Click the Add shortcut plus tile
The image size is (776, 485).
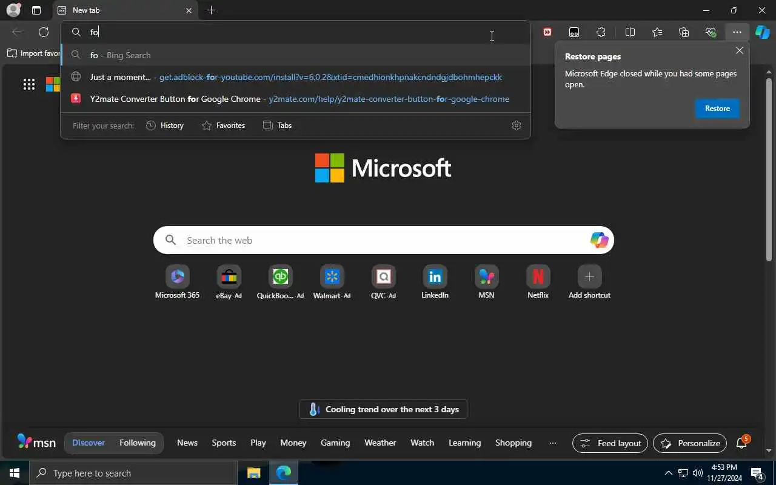pos(589,283)
